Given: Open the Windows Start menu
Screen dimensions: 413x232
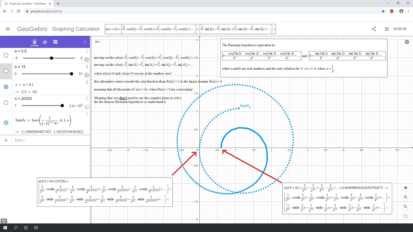Looking at the screenshot, I should click(5, 228).
